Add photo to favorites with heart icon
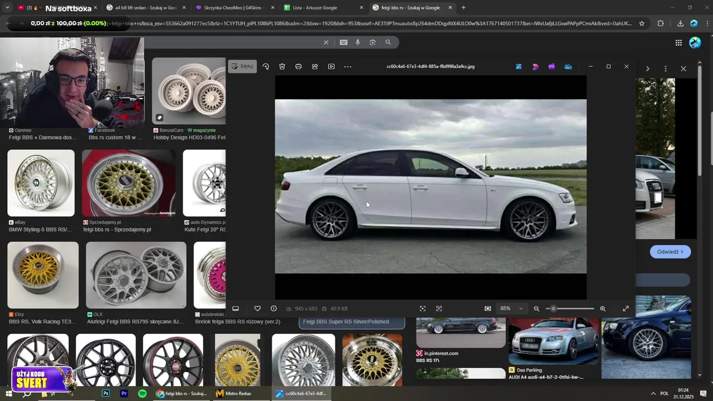The width and height of the screenshot is (713, 401). point(257,309)
